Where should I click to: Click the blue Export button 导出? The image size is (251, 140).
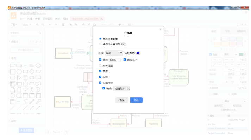click(x=136, y=100)
